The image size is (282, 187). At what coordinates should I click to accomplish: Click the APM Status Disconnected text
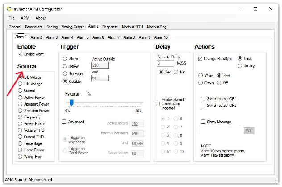[x=29, y=179]
